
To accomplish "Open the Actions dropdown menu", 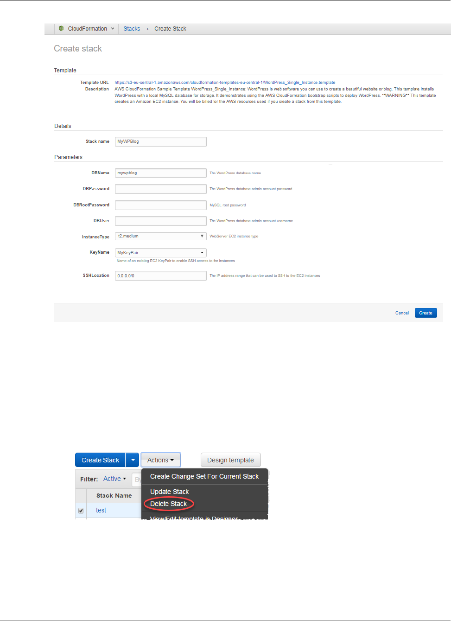I will tap(160, 460).
